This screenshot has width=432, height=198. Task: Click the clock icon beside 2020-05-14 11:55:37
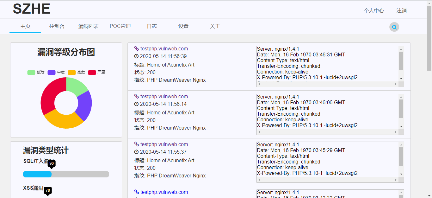[136, 152]
